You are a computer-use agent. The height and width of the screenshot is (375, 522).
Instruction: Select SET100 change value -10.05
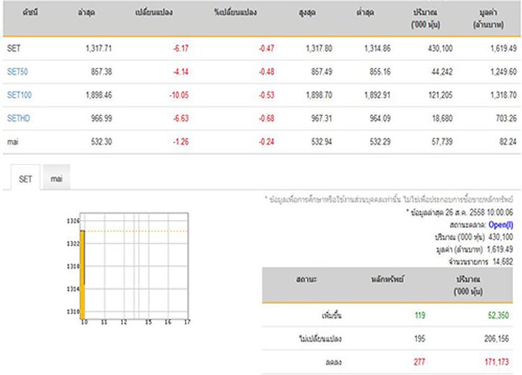pos(179,95)
